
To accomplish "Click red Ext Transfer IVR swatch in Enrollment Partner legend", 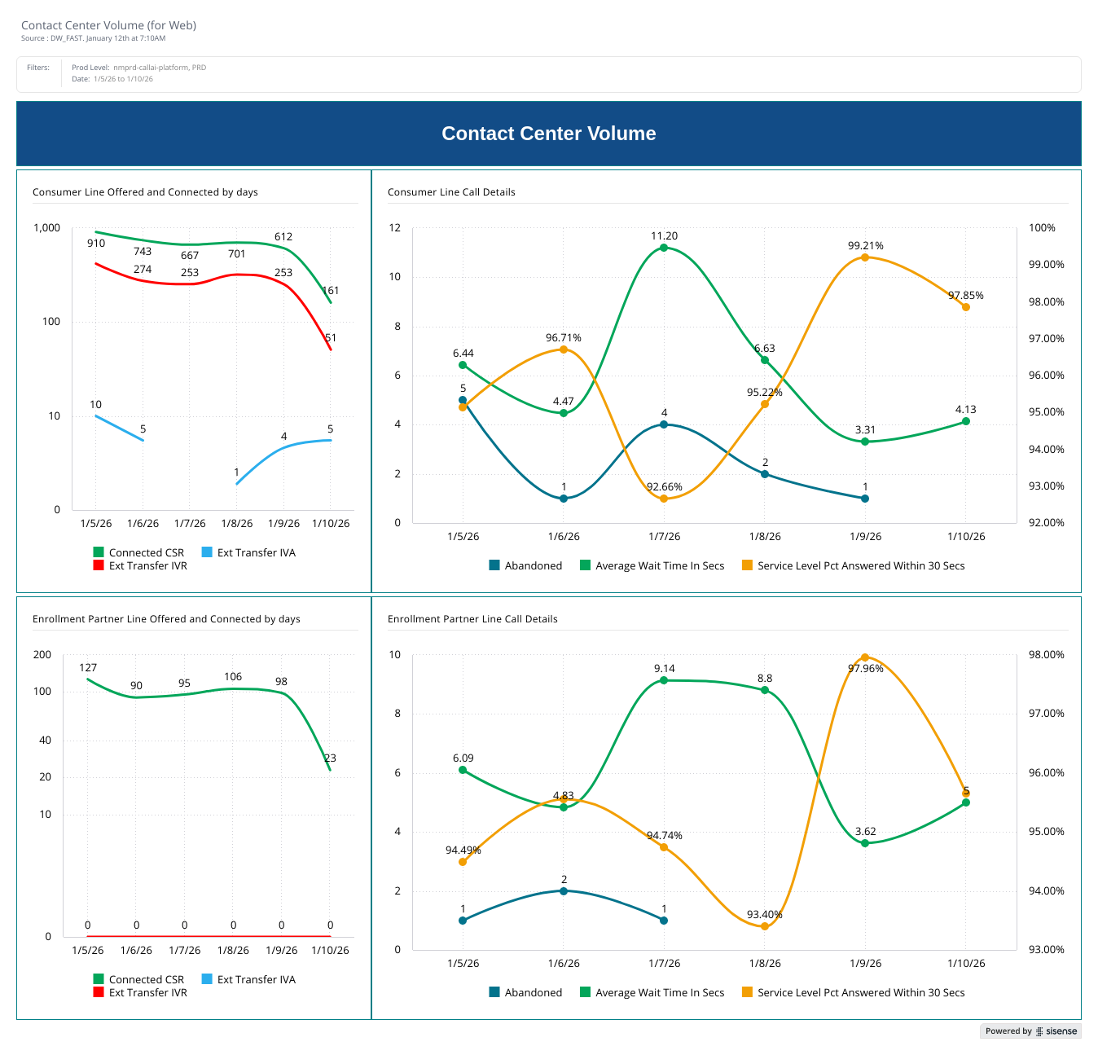I will [x=99, y=992].
